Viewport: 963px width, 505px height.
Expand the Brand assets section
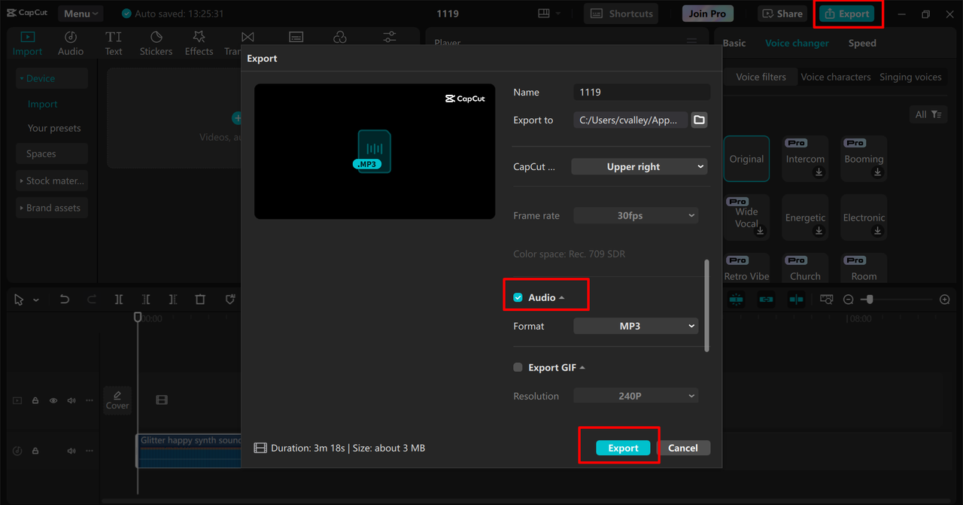pos(52,208)
